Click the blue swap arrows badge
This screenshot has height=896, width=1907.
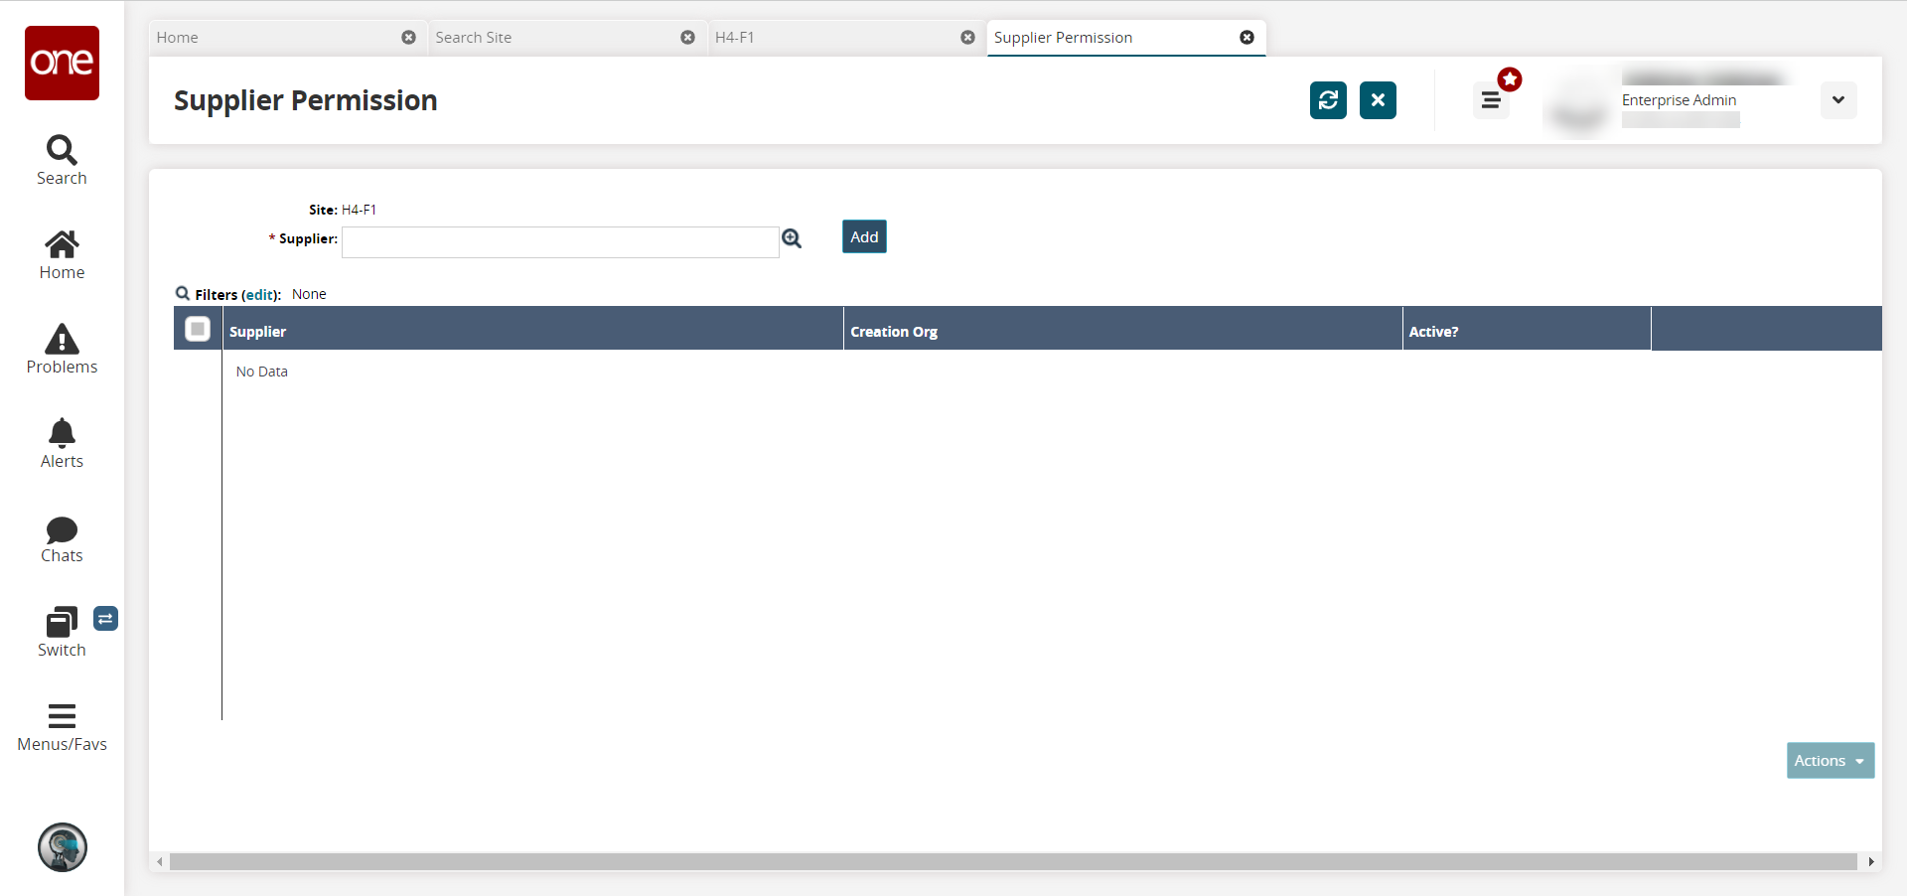pyautogui.click(x=105, y=619)
